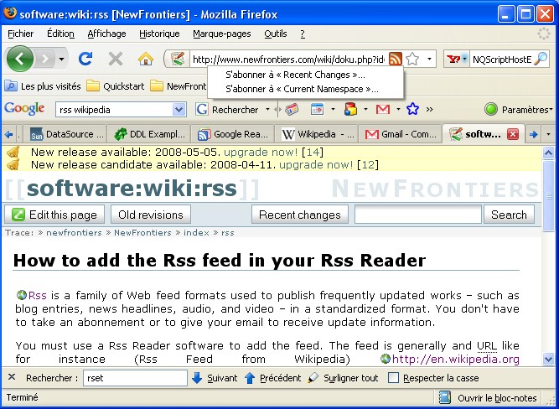Click the Gmail icon in Google toolbar
Screen dimensions: 559x409
382,109
